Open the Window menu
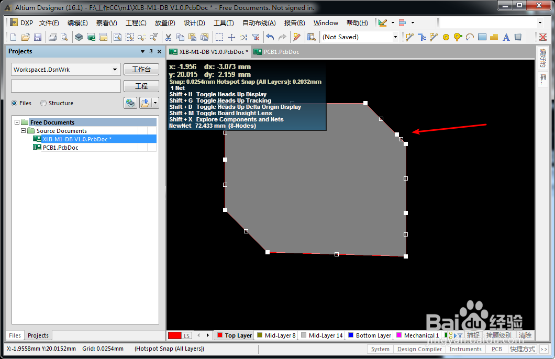The width and height of the screenshot is (555, 359). pyautogui.click(x=326, y=23)
